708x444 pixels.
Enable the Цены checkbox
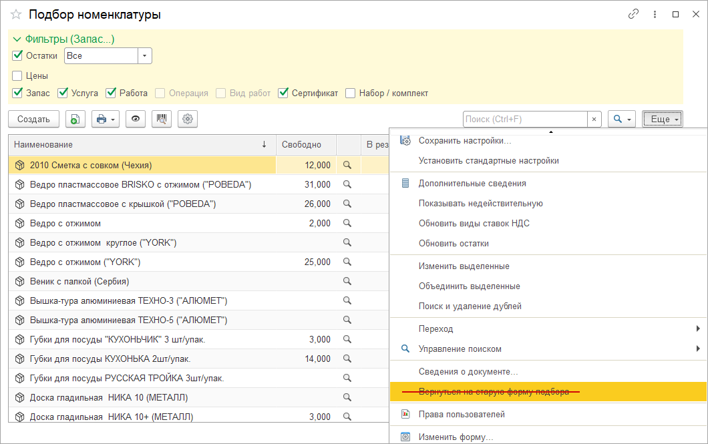[18, 75]
